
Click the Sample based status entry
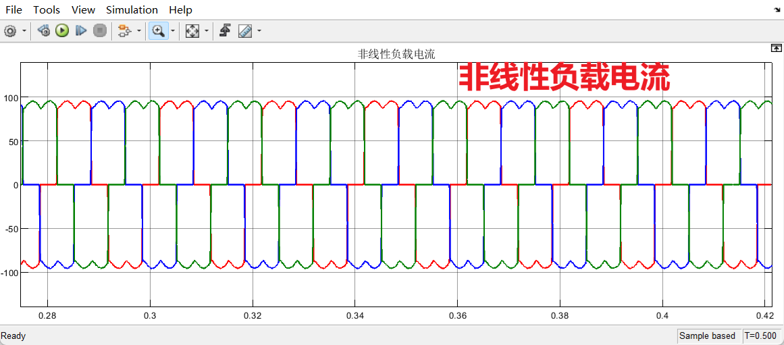[707, 336]
